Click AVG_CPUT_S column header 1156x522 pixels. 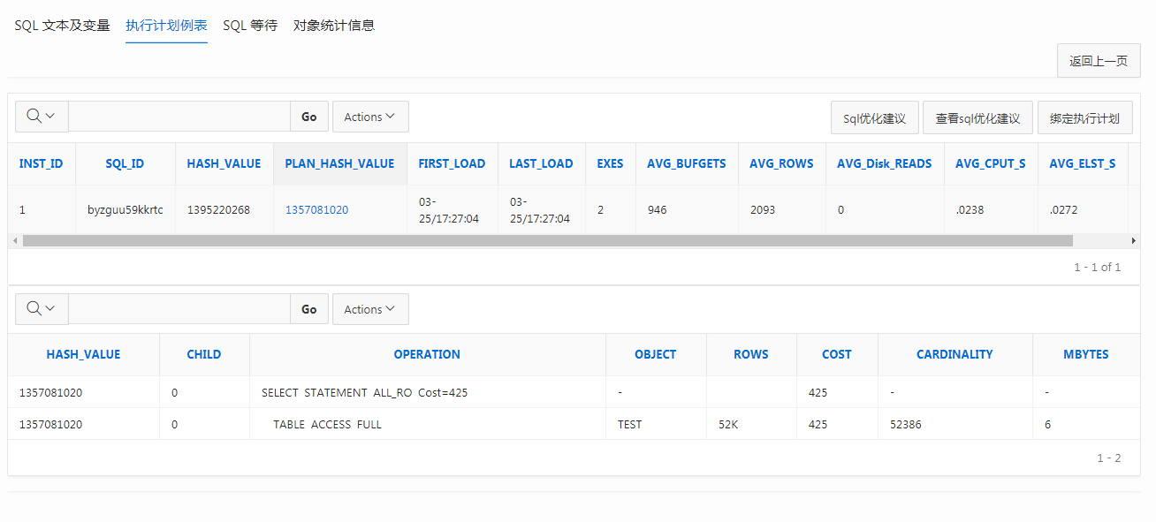click(991, 163)
